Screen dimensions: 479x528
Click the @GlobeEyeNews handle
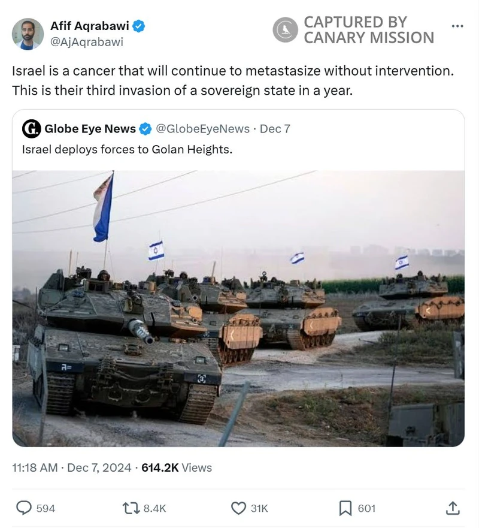(x=203, y=129)
